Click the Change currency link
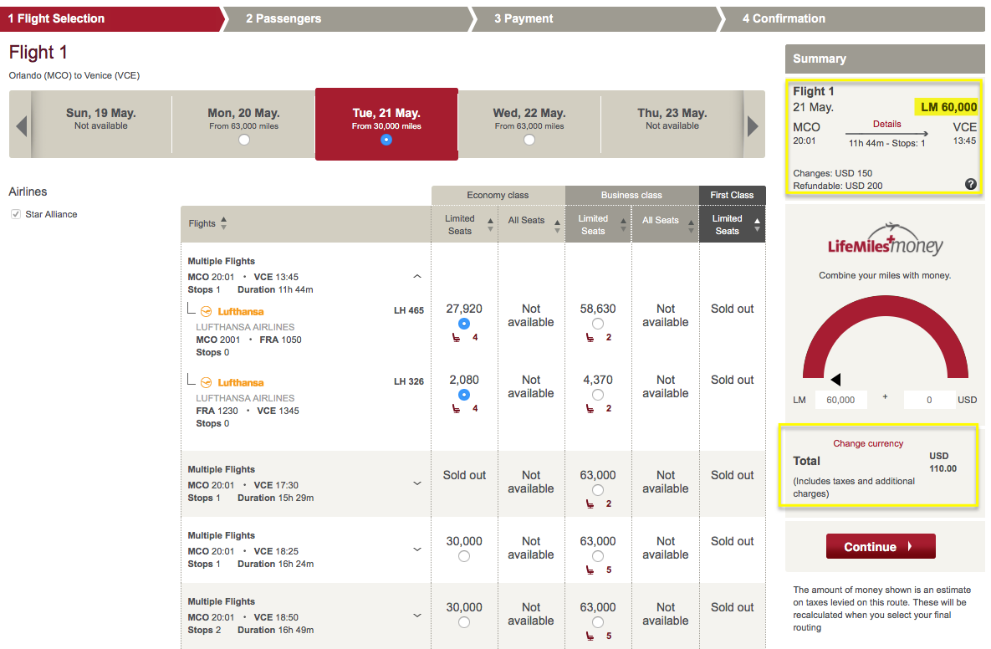The height and width of the screenshot is (649, 991). 868,443
